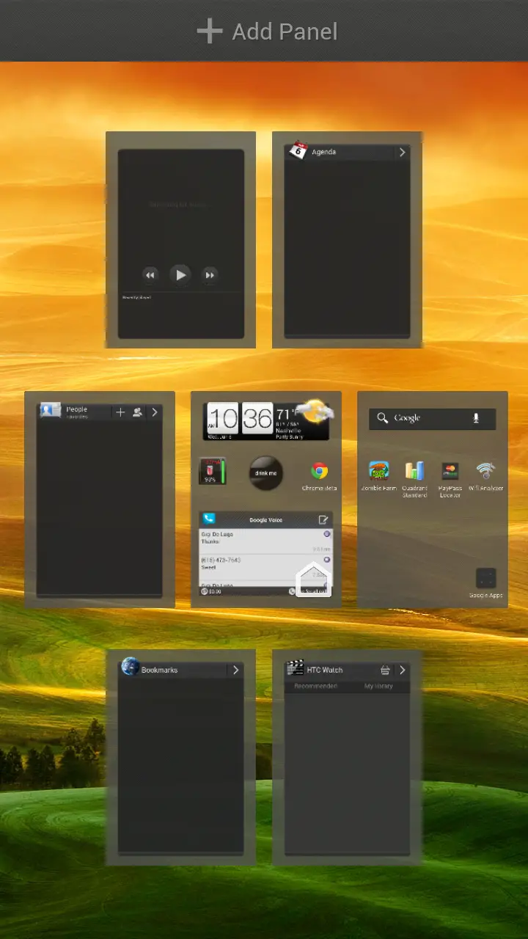Open the (615) 473-7643 Sweet message

tap(265, 566)
